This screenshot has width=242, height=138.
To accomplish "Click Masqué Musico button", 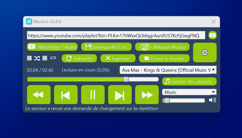I will click(162, 47).
